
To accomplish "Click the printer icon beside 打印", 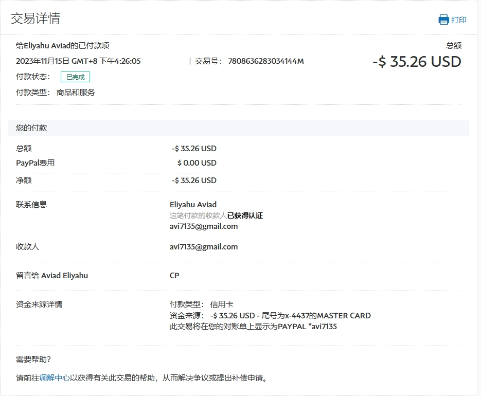I will [443, 20].
